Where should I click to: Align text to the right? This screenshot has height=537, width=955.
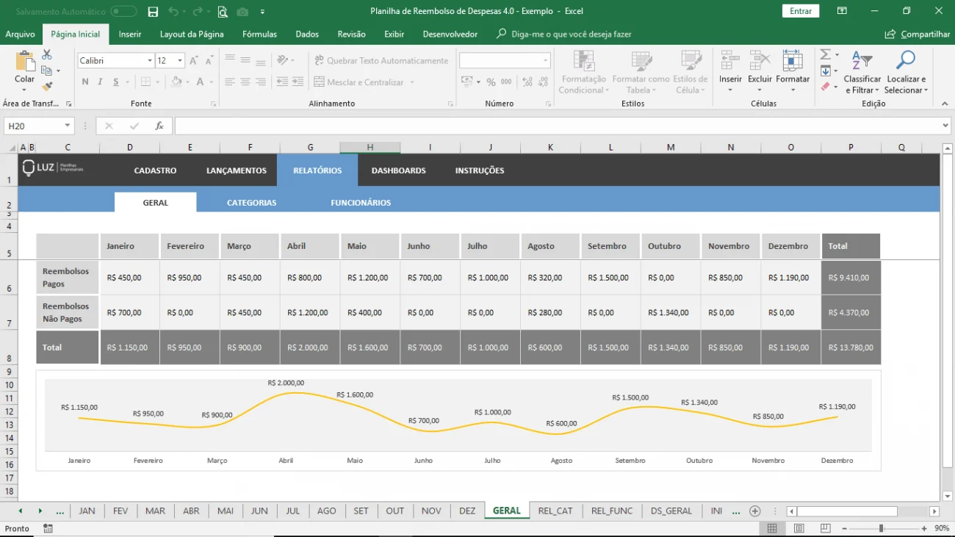[260, 82]
